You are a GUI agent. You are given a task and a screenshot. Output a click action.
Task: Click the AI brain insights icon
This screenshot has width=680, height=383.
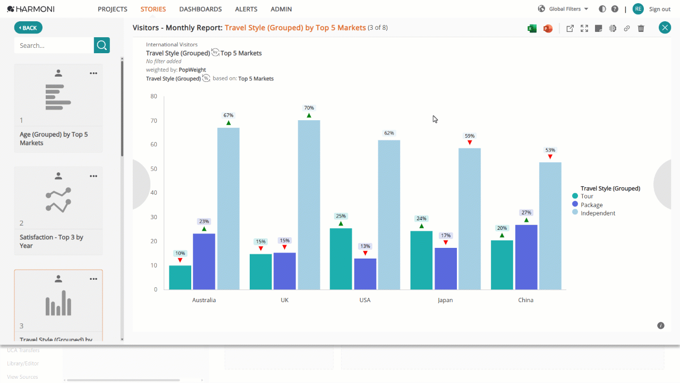pyautogui.click(x=613, y=29)
